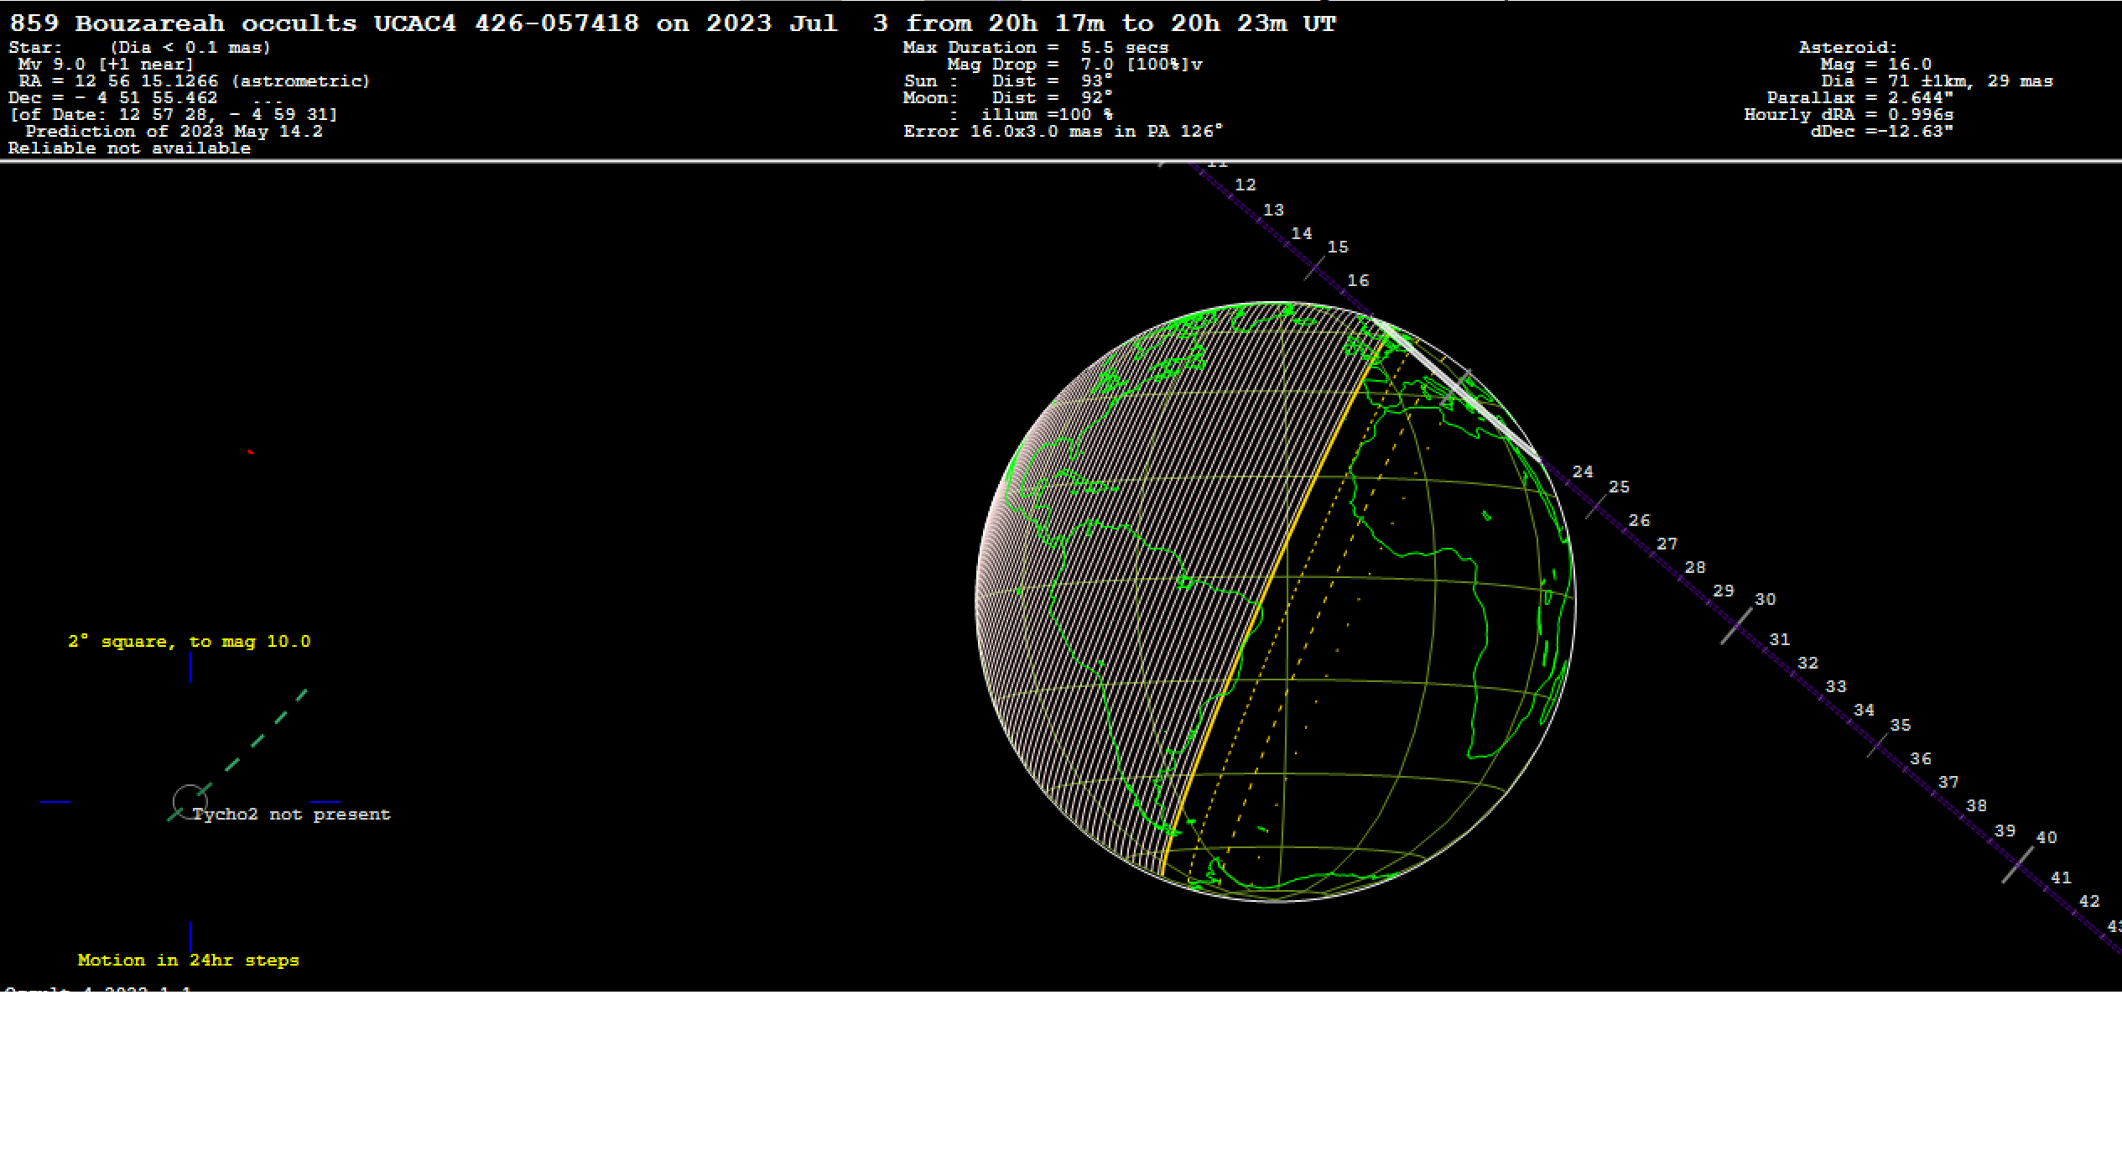This screenshot has height=1151, width=2122.
Task: Click 'Motion in 24hr steps' caption
Action: [189, 961]
